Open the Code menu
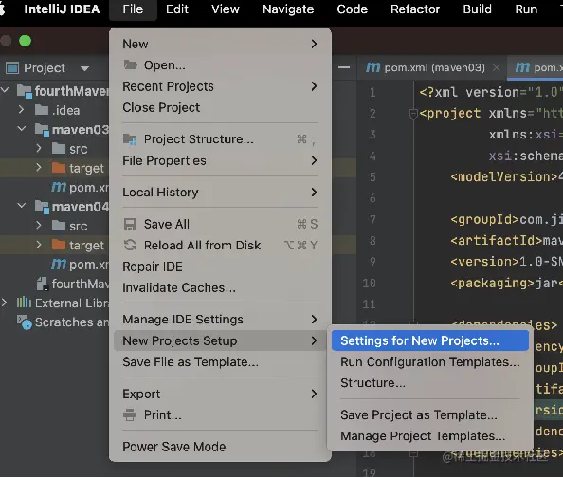563x478 pixels. click(352, 9)
